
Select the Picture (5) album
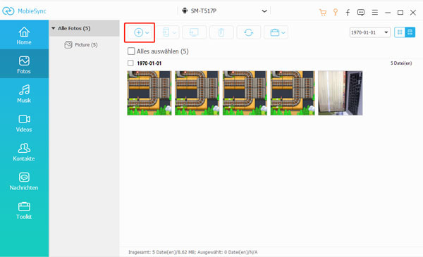pyautogui.click(x=81, y=45)
